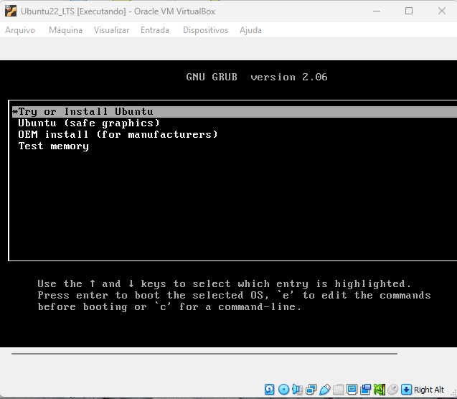
Task: Click the shared folders status icon
Action: coord(338,390)
